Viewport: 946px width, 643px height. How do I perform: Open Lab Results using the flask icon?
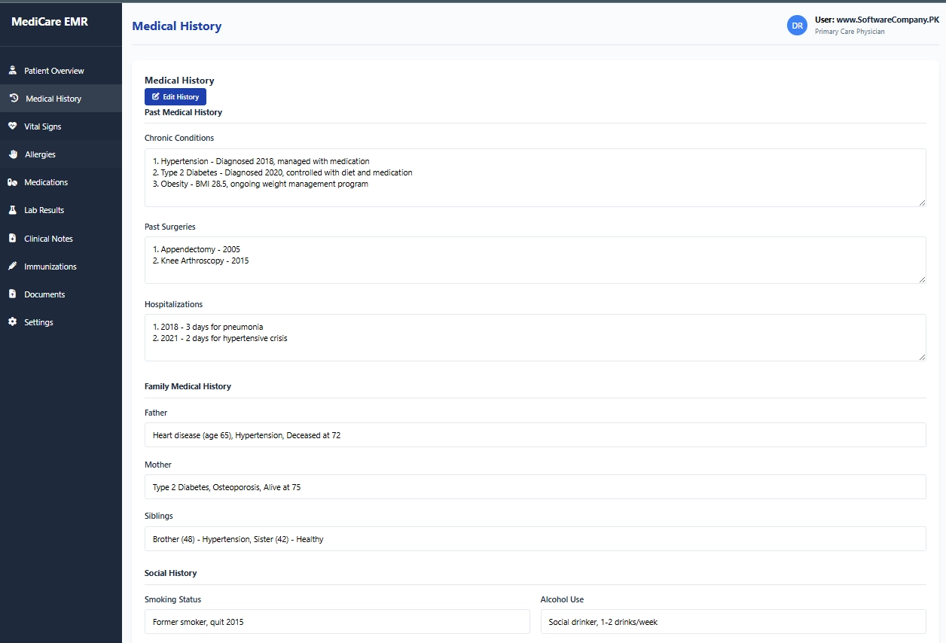click(x=13, y=210)
